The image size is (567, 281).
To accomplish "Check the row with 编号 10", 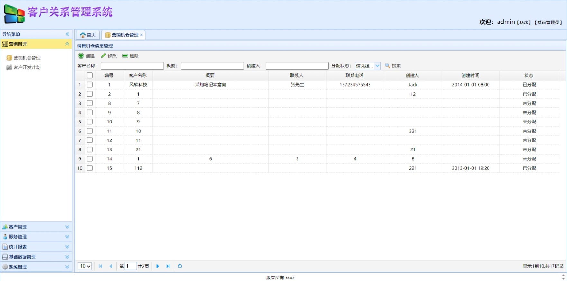I will click(x=90, y=122).
